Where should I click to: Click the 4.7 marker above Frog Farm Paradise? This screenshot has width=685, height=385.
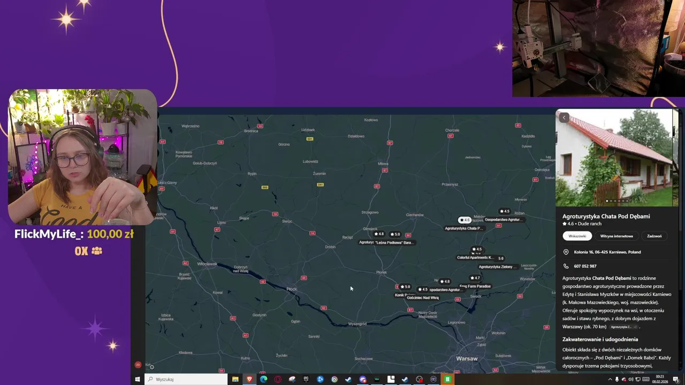point(475,278)
